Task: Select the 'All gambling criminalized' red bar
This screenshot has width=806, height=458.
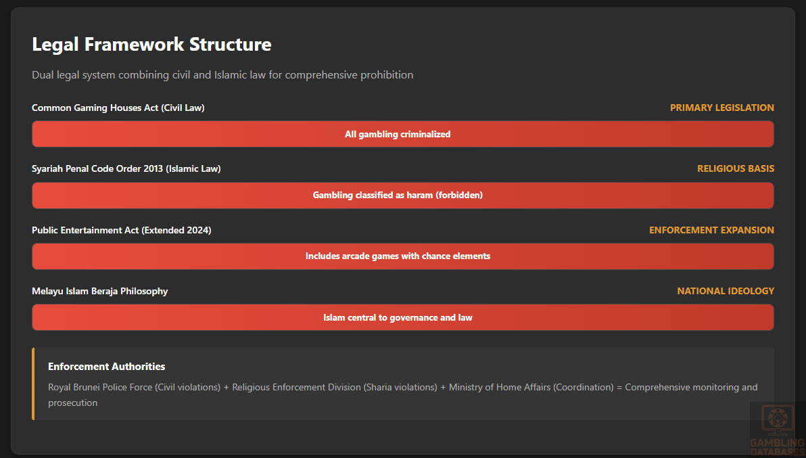Action: (x=402, y=134)
